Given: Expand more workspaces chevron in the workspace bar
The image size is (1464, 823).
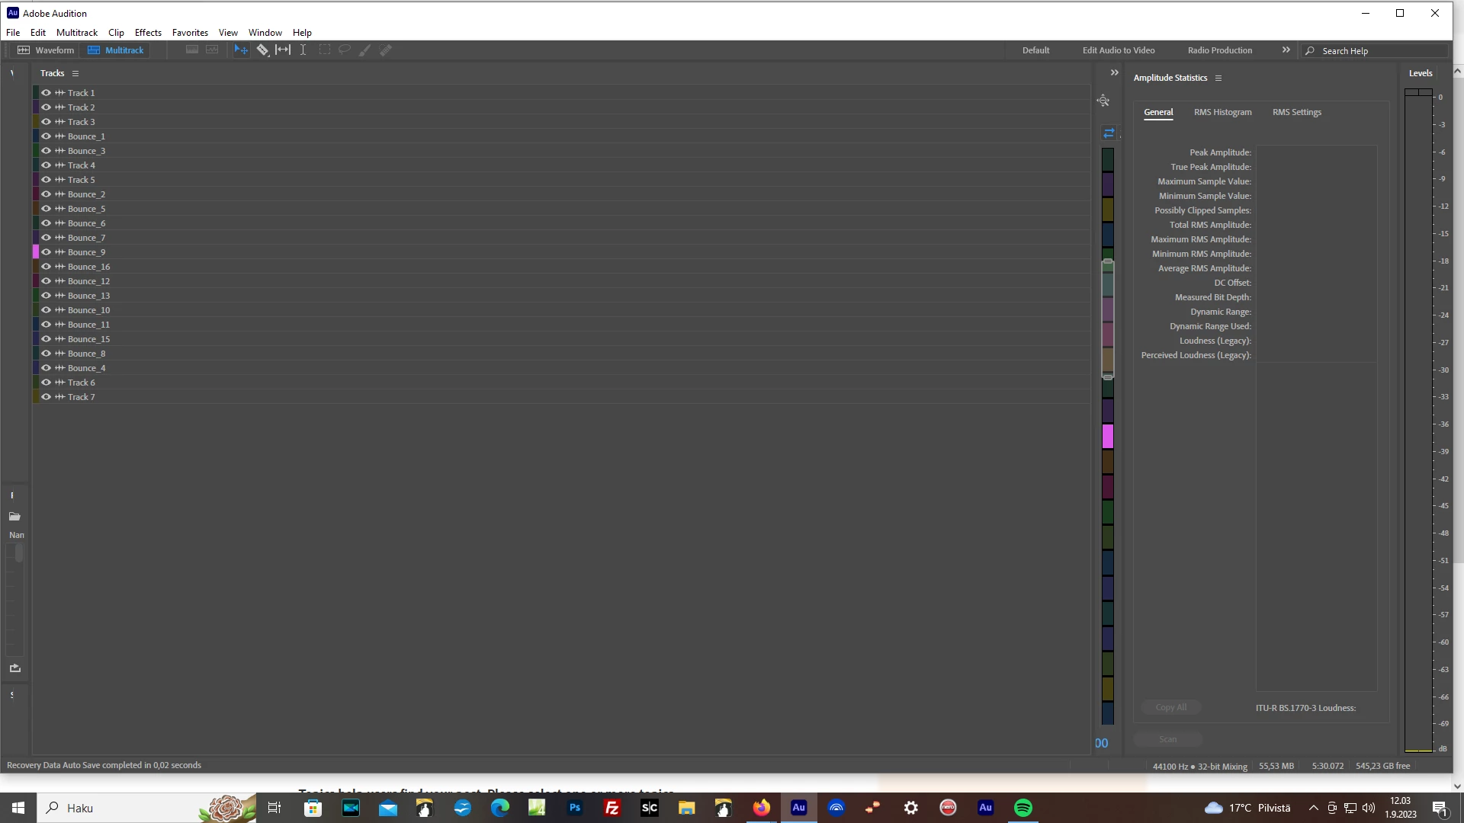Looking at the screenshot, I should pos(1286,50).
